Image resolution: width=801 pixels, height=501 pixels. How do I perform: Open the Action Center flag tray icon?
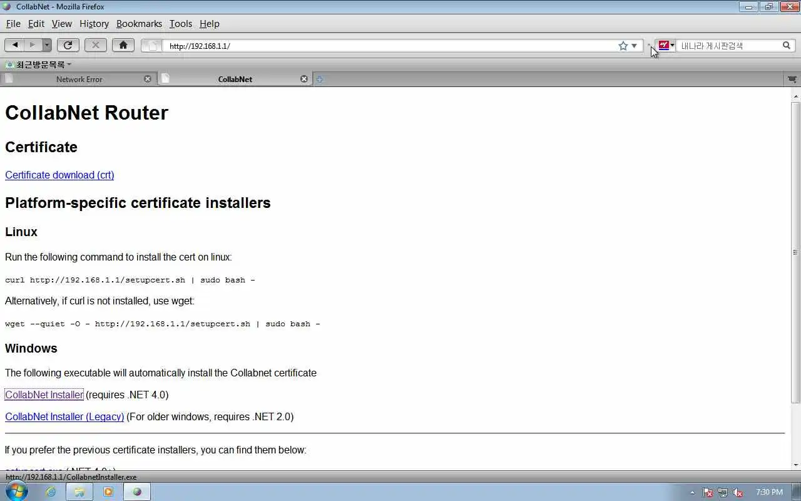coord(708,492)
